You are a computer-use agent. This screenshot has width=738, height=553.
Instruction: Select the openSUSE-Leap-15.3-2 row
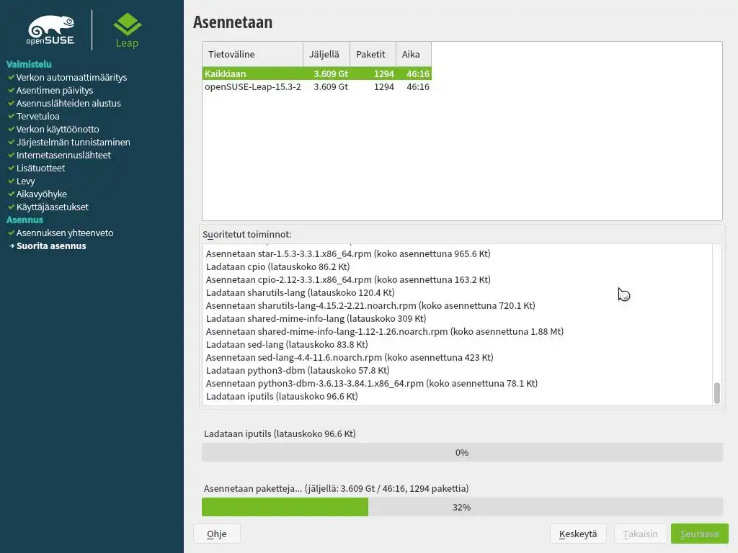point(317,86)
